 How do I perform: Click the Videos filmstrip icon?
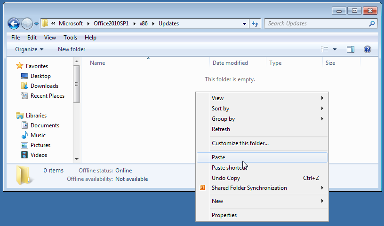coord(24,155)
